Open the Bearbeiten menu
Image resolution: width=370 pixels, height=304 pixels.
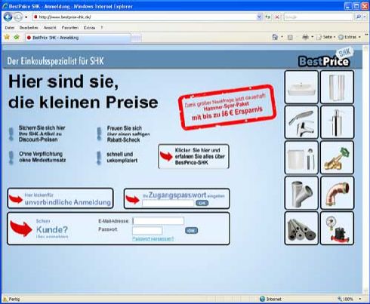(x=29, y=28)
